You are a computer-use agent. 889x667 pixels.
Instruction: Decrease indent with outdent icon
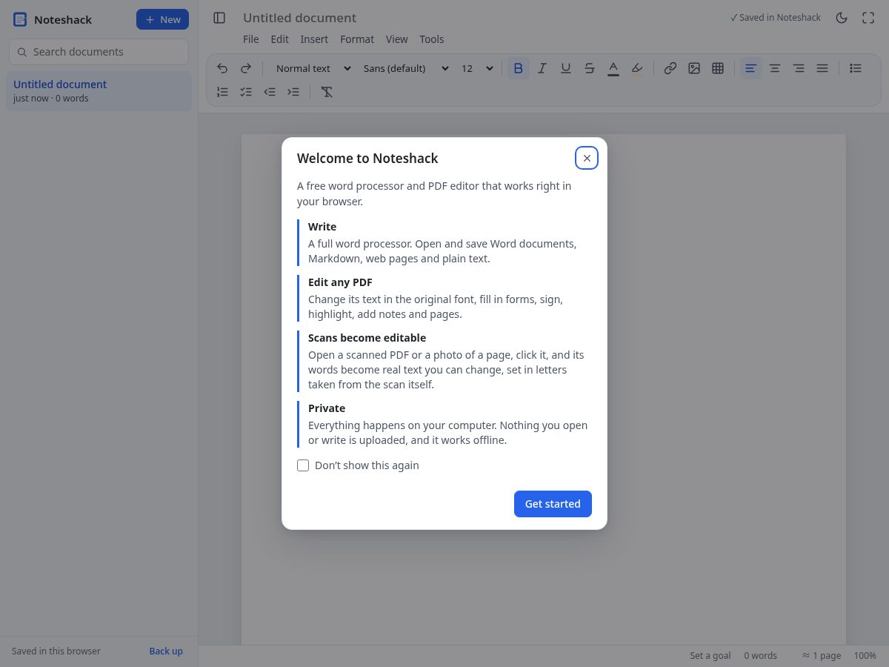(270, 92)
